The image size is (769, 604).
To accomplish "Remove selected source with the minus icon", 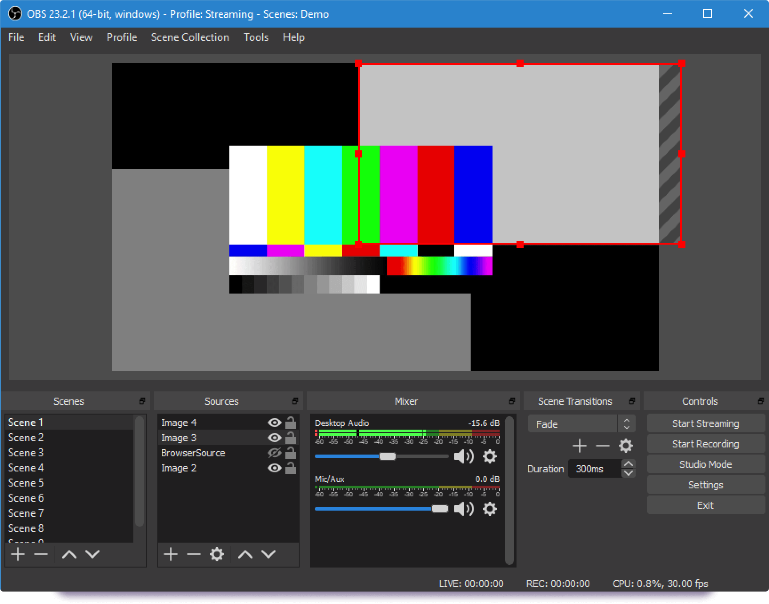I will click(193, 554).
